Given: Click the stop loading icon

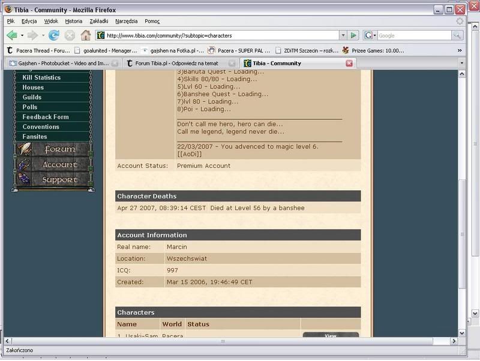Looking at the screenshot, I should (70, 35).
